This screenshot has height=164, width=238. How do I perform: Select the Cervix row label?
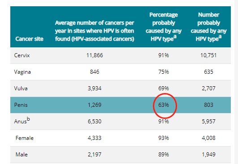[22, 55]
